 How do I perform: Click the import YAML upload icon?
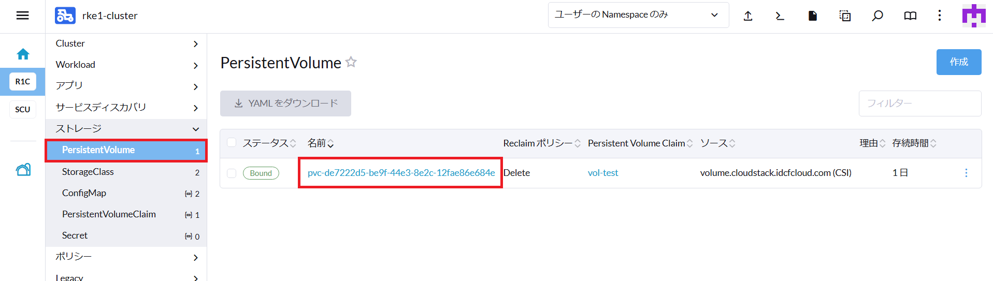coord(748,16)
